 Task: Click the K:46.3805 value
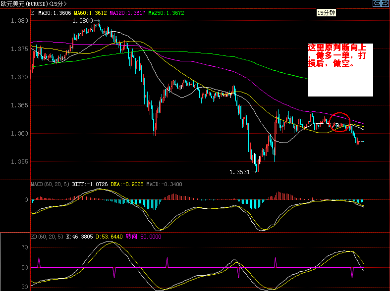pos(80,237)
